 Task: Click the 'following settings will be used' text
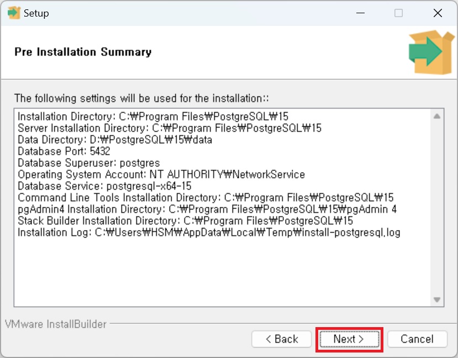[141, 98]
